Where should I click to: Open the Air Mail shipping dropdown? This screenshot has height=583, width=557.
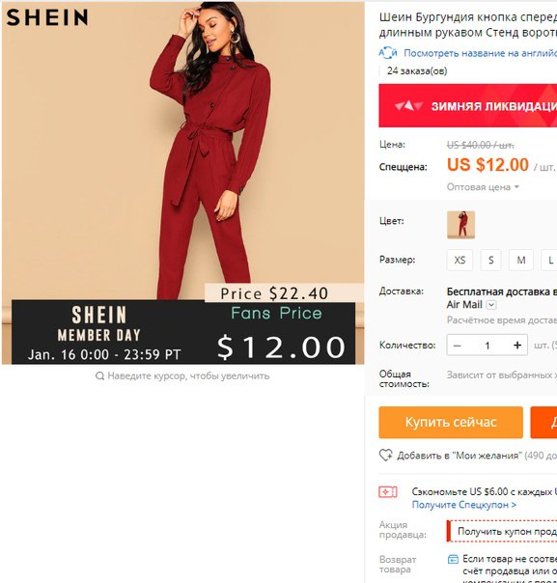tap(491, 305)
